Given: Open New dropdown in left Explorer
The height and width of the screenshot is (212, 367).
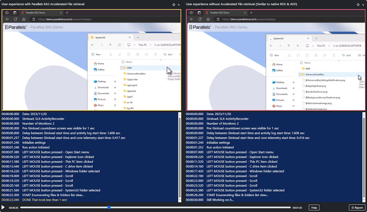Looking at the screenshot, I should [97, 55].
